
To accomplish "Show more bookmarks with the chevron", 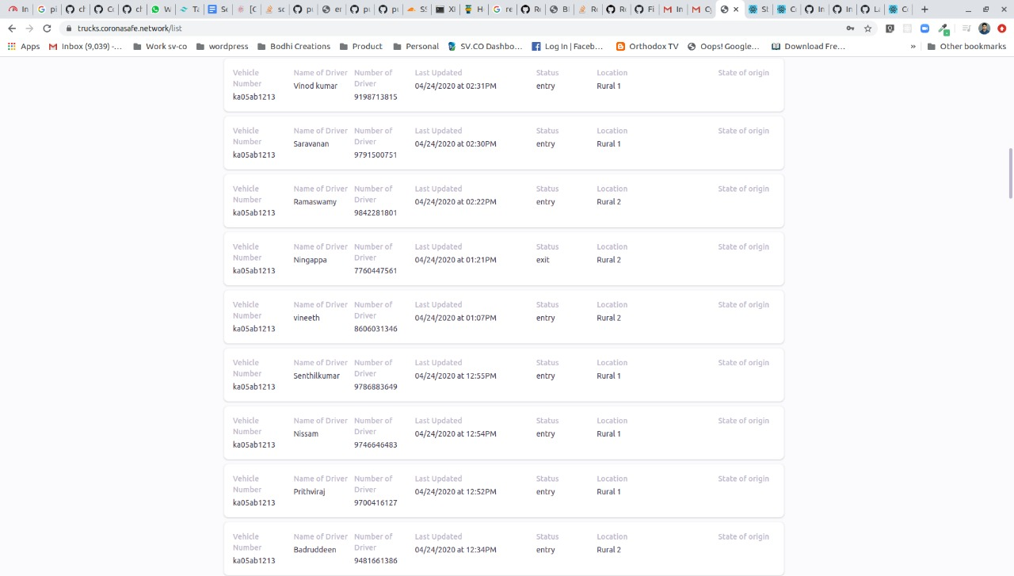I will point(913,46).
